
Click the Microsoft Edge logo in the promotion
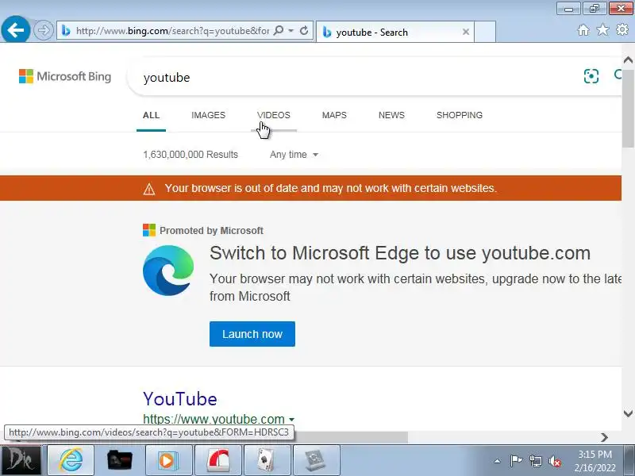[x=168, y=271]
